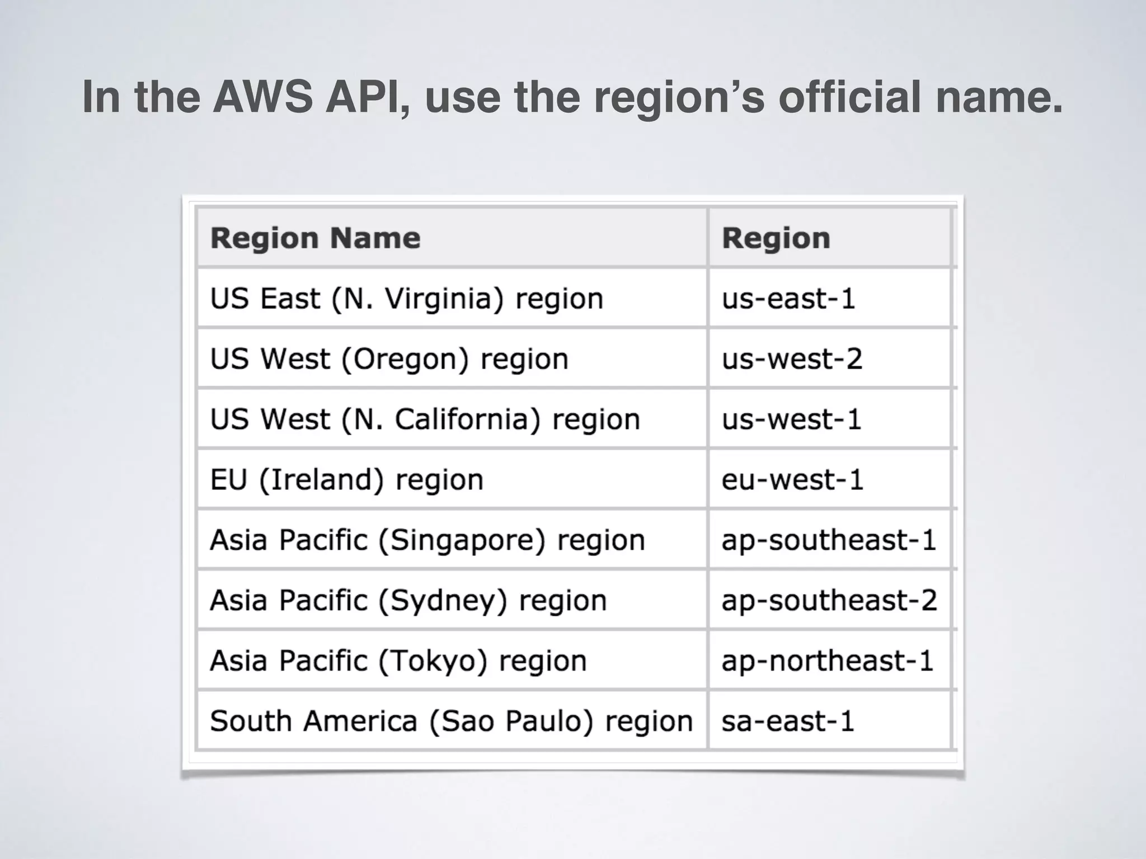Click the eu-west-1 region code

coord(792,479)
